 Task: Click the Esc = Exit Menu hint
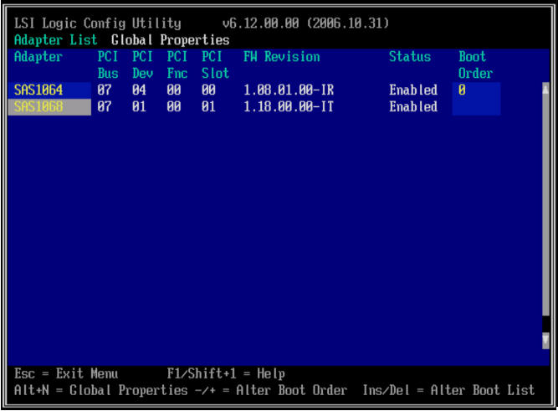(66, 374)
